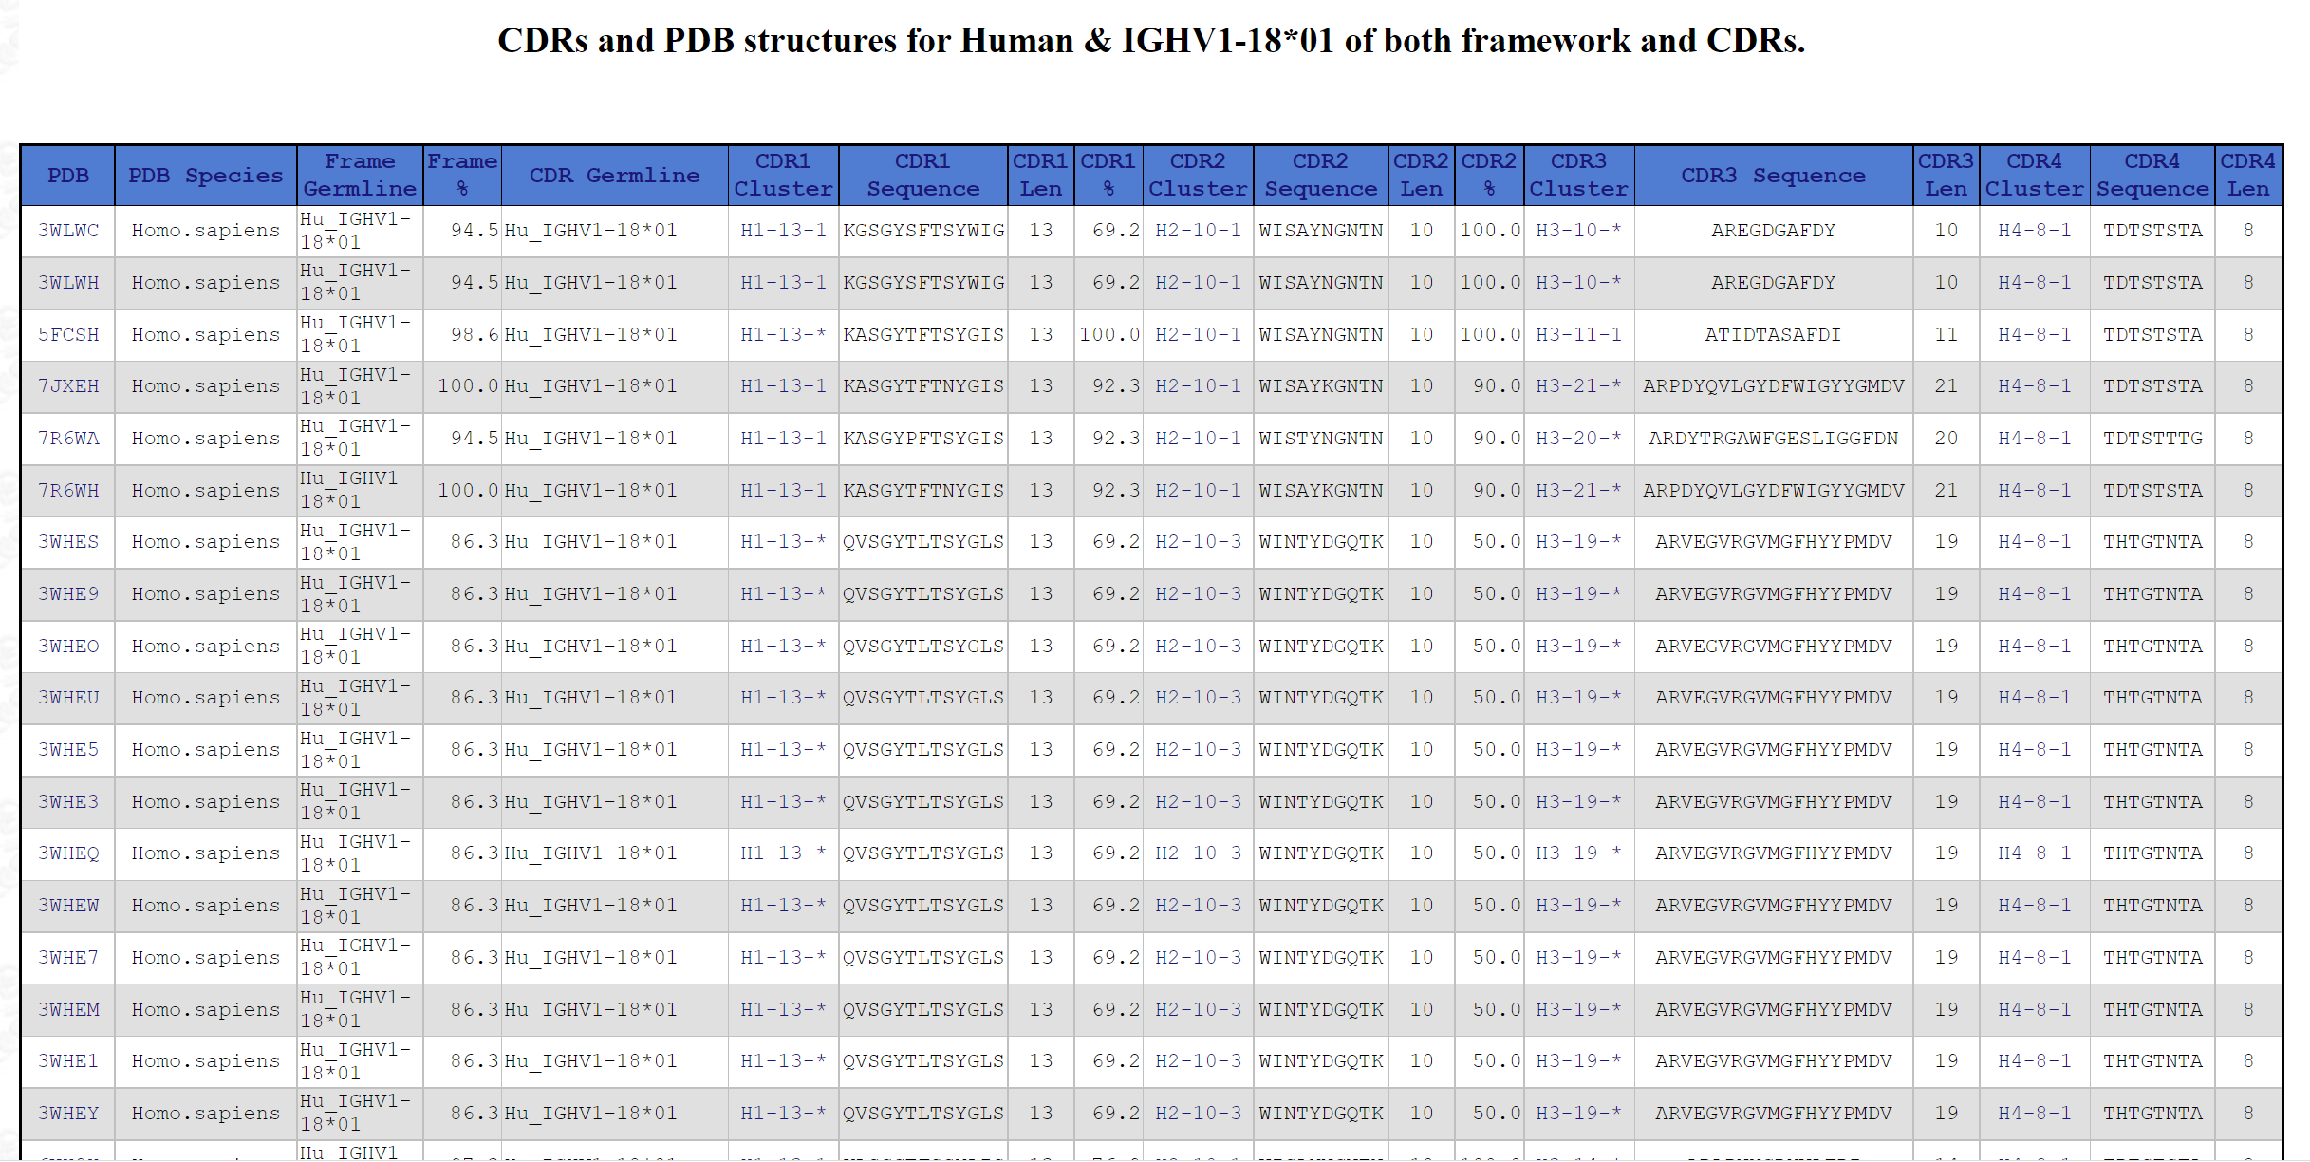Click the PDB column header

(x=68, y=176)
